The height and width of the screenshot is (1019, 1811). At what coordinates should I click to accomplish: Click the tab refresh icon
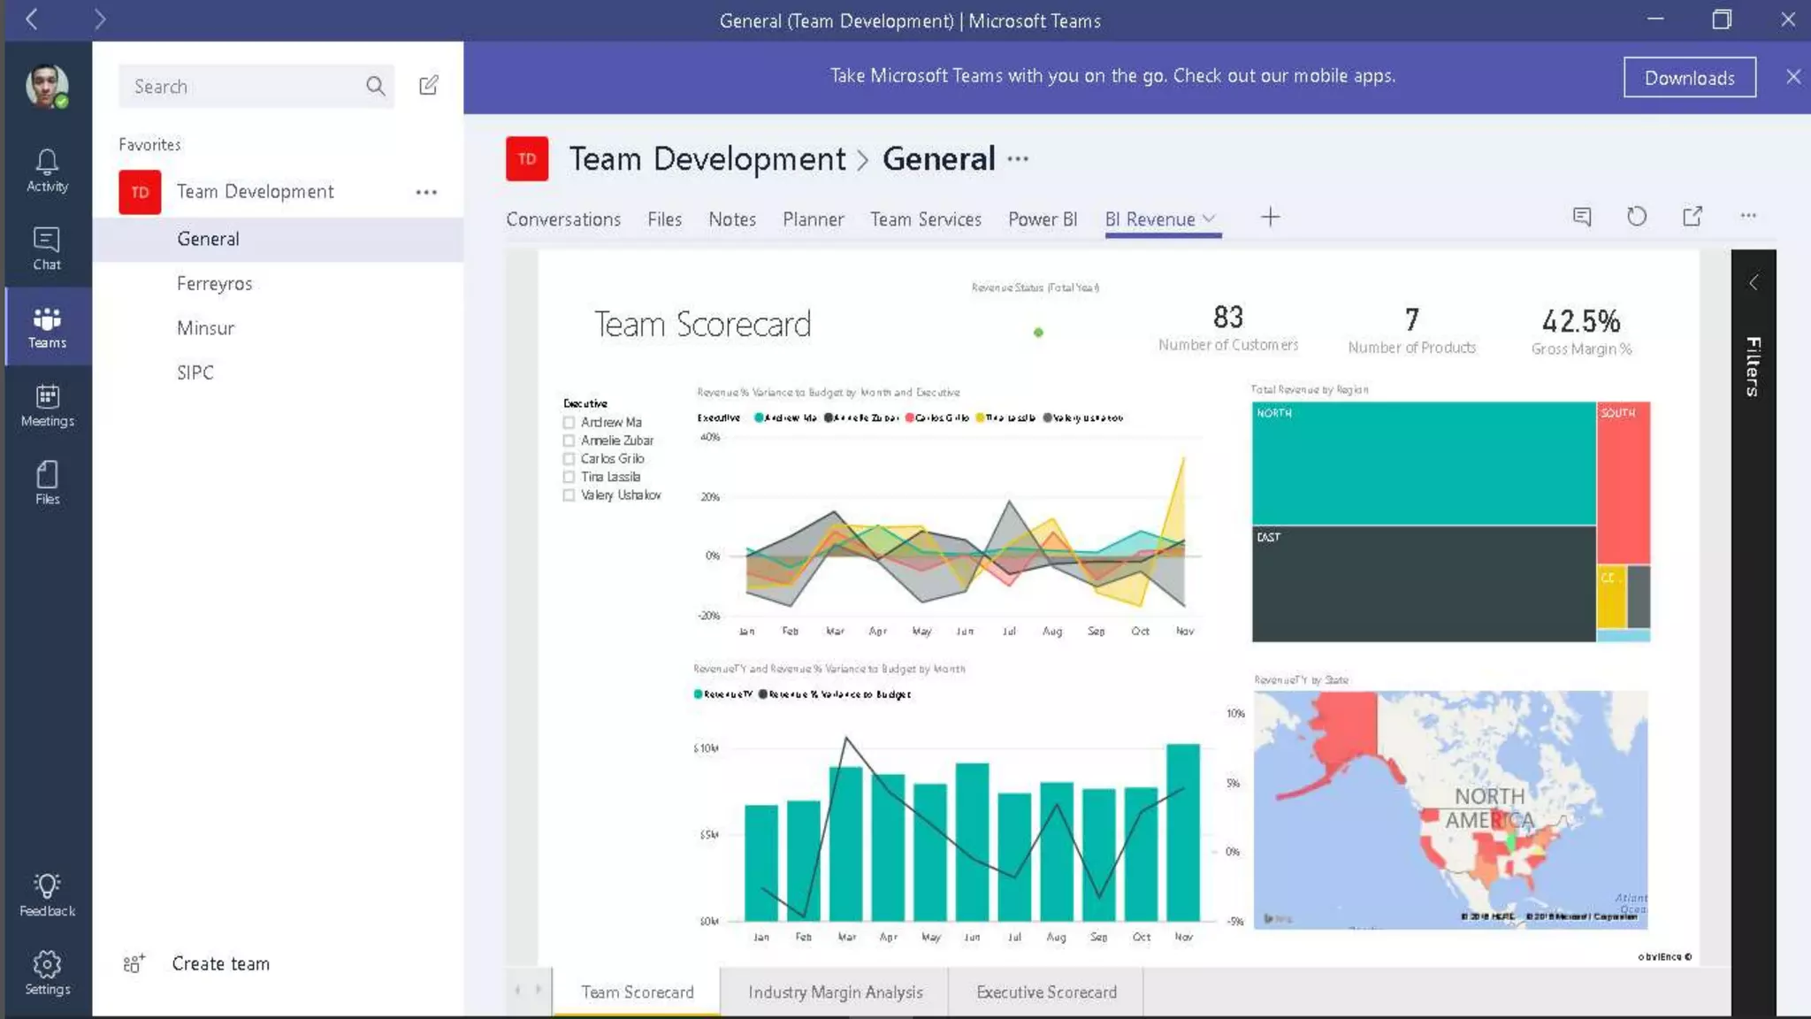coord(1637,217)
